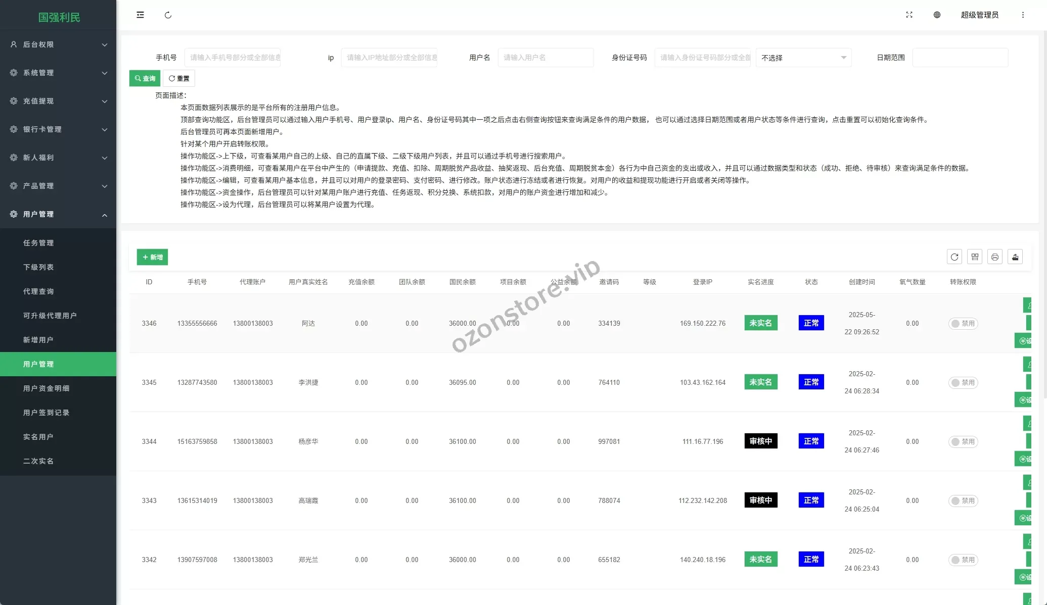
Task: Click the page refresh icon in header
Action: (168, 15)
